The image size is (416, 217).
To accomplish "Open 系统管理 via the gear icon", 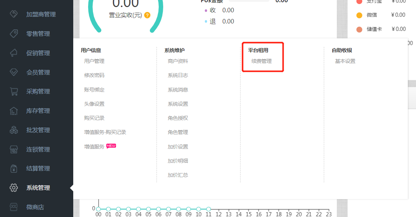I will pyautogui.click(x=14, y=188).
